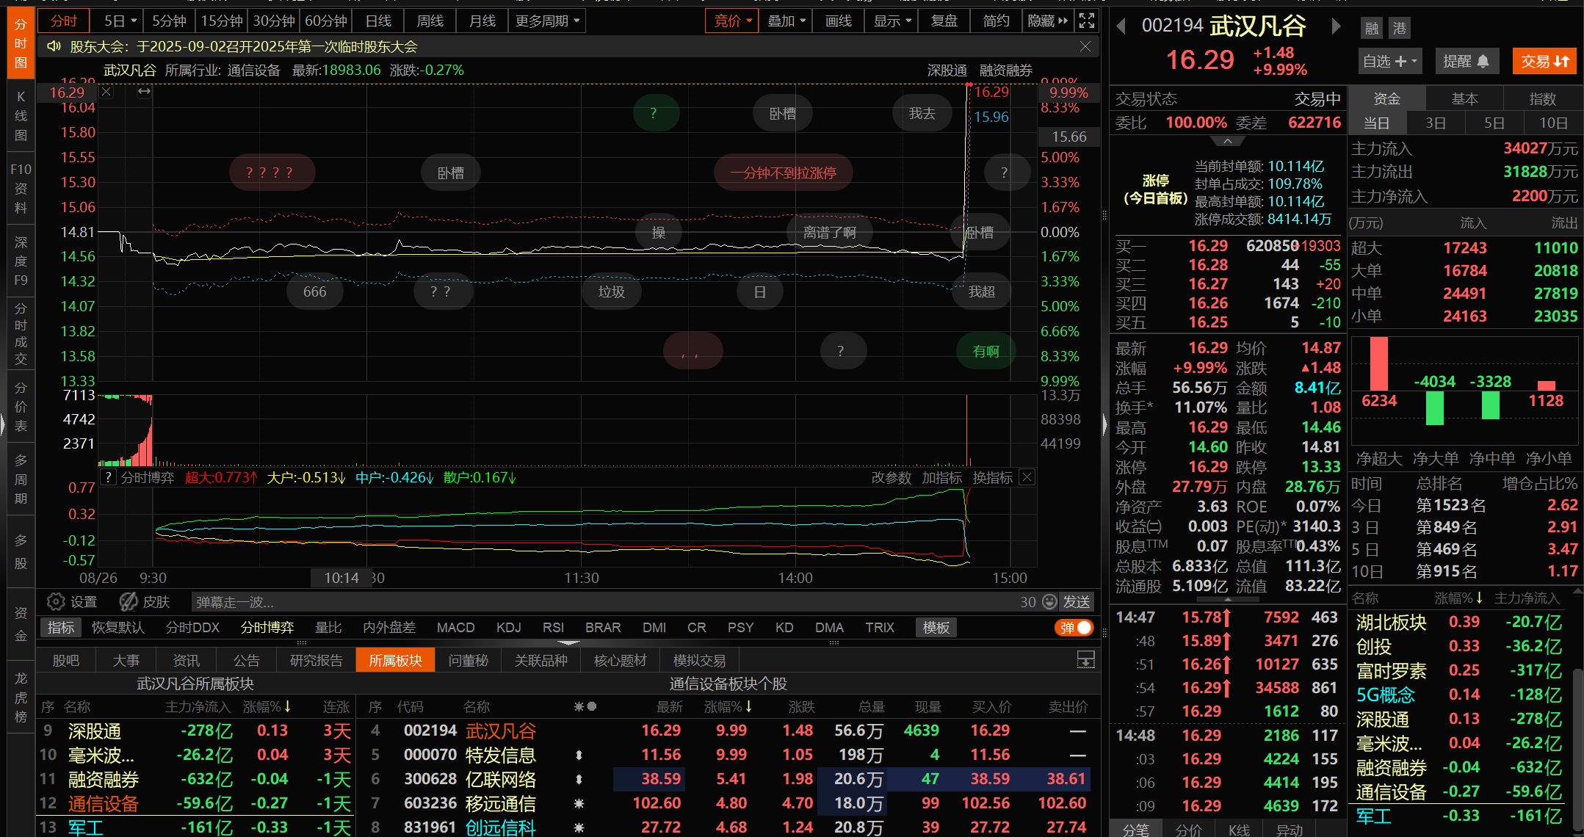1584x837 pixels.
Task: Go to next stock arrow
Action: tap(1336, 26)
